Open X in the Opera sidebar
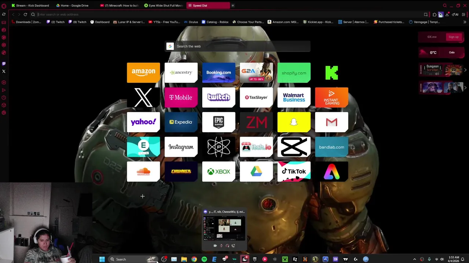469x263 pixels. point(4,71)
